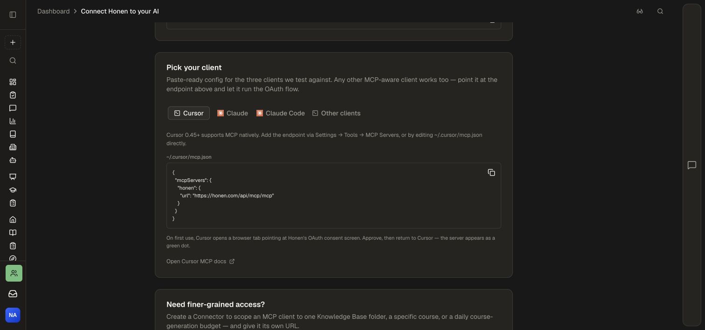
Task: Click the "mcpServers" line in code block
Action: [x=193, y=180]
